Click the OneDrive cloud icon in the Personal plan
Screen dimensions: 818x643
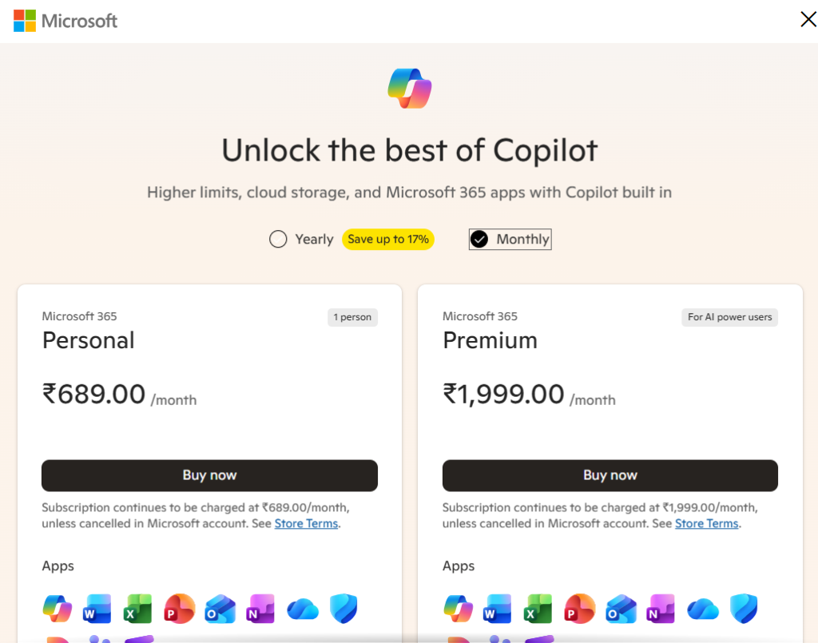(x=303, y=609)
